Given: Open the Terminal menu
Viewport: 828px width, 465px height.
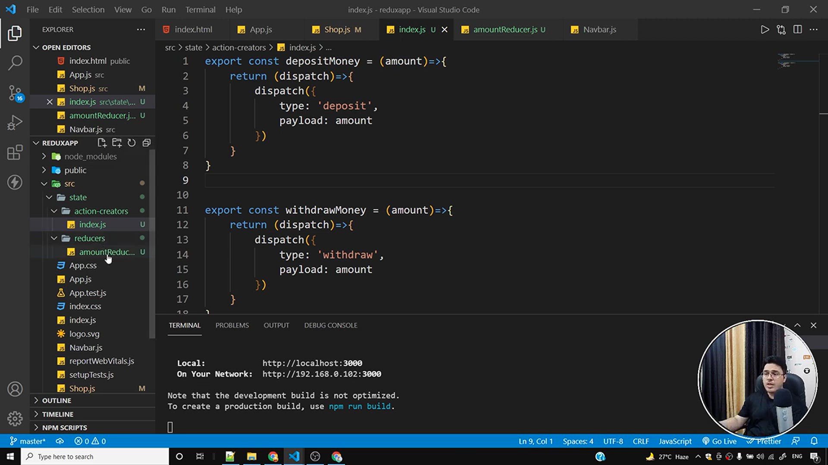Looking at the screenshot, I should pos(200,9).
